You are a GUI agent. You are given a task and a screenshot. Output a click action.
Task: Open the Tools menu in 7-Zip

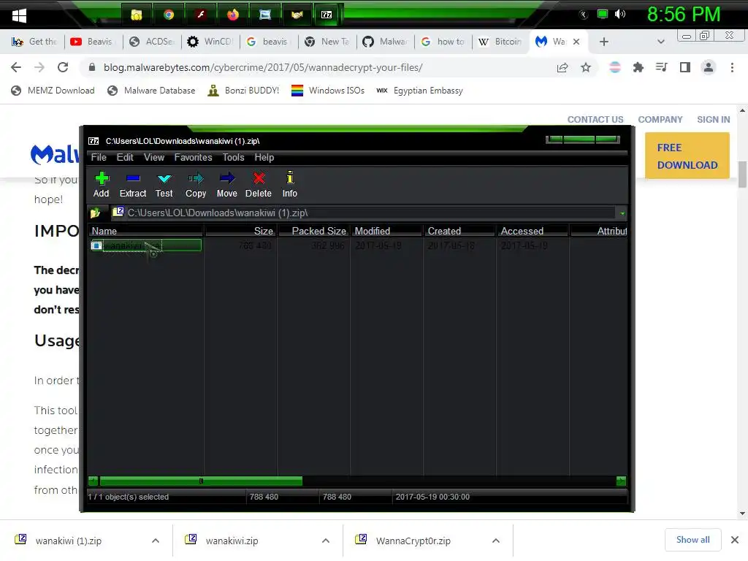click(233, 158)
